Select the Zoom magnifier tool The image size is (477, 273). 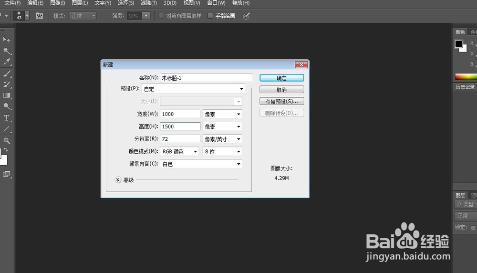[6, 141]
